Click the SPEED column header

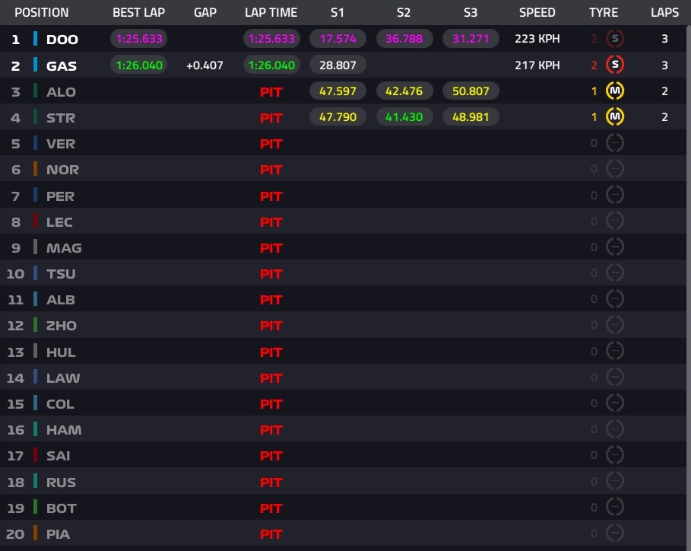pos(537,12)
